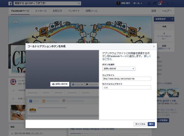Switch to Facebookページ tab
This screenshot has height=136, width=184.
point(20,11)
